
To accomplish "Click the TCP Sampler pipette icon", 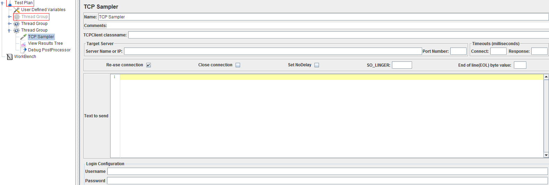I will (24, 37).
